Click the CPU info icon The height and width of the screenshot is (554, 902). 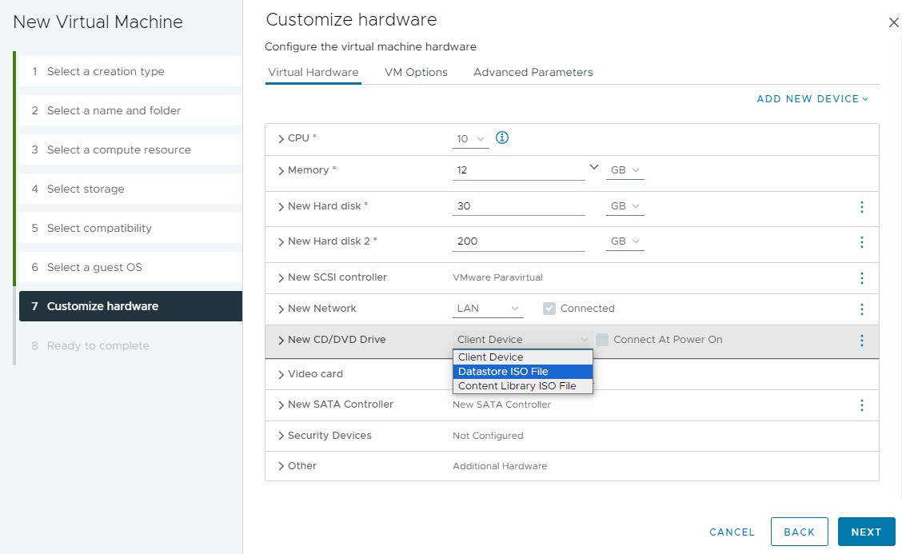[x=502, y=138]
